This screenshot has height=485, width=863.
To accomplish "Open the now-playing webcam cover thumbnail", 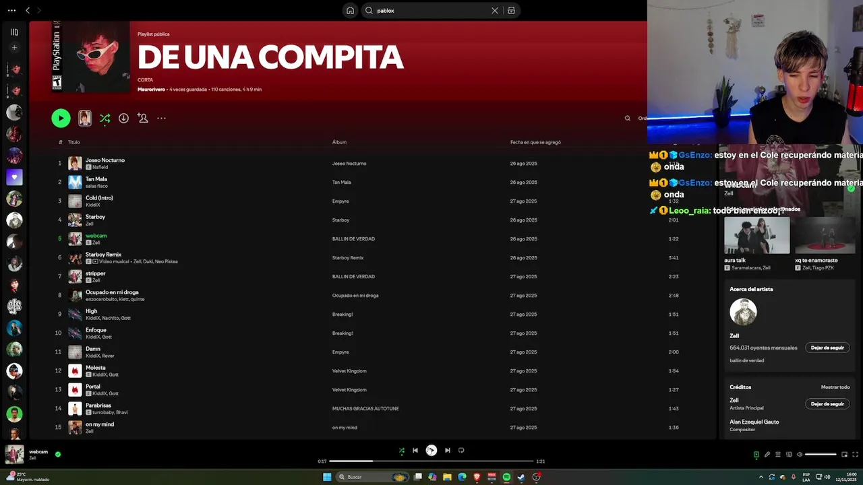I will pyautogui.click(x=14, y=455).
